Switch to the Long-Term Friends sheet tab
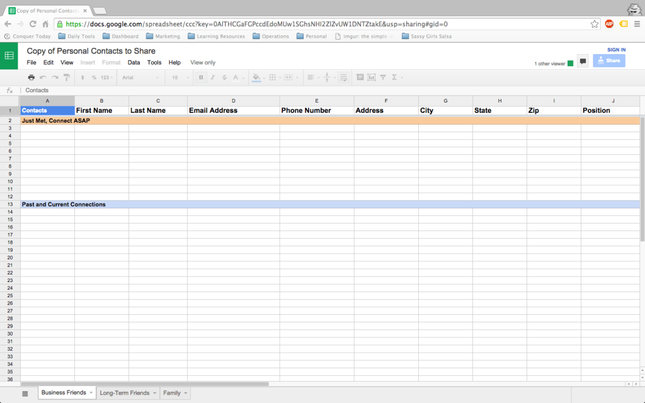The height and width of the screenshot is (403, 645). [123, 392]
